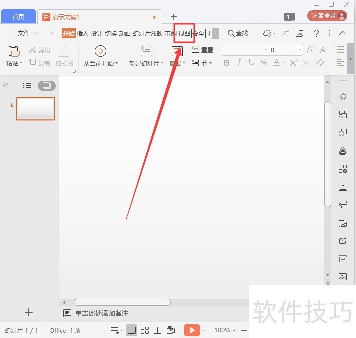Open the 视图 (View) ribbon tab
Image resolution: width=356 pixels, height=338 pixels.
click(184, 33)
